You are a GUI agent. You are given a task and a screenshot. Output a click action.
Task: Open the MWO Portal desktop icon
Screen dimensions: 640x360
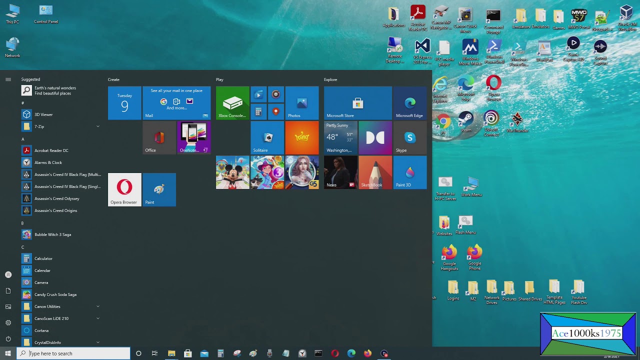click(x=578, y=19)
